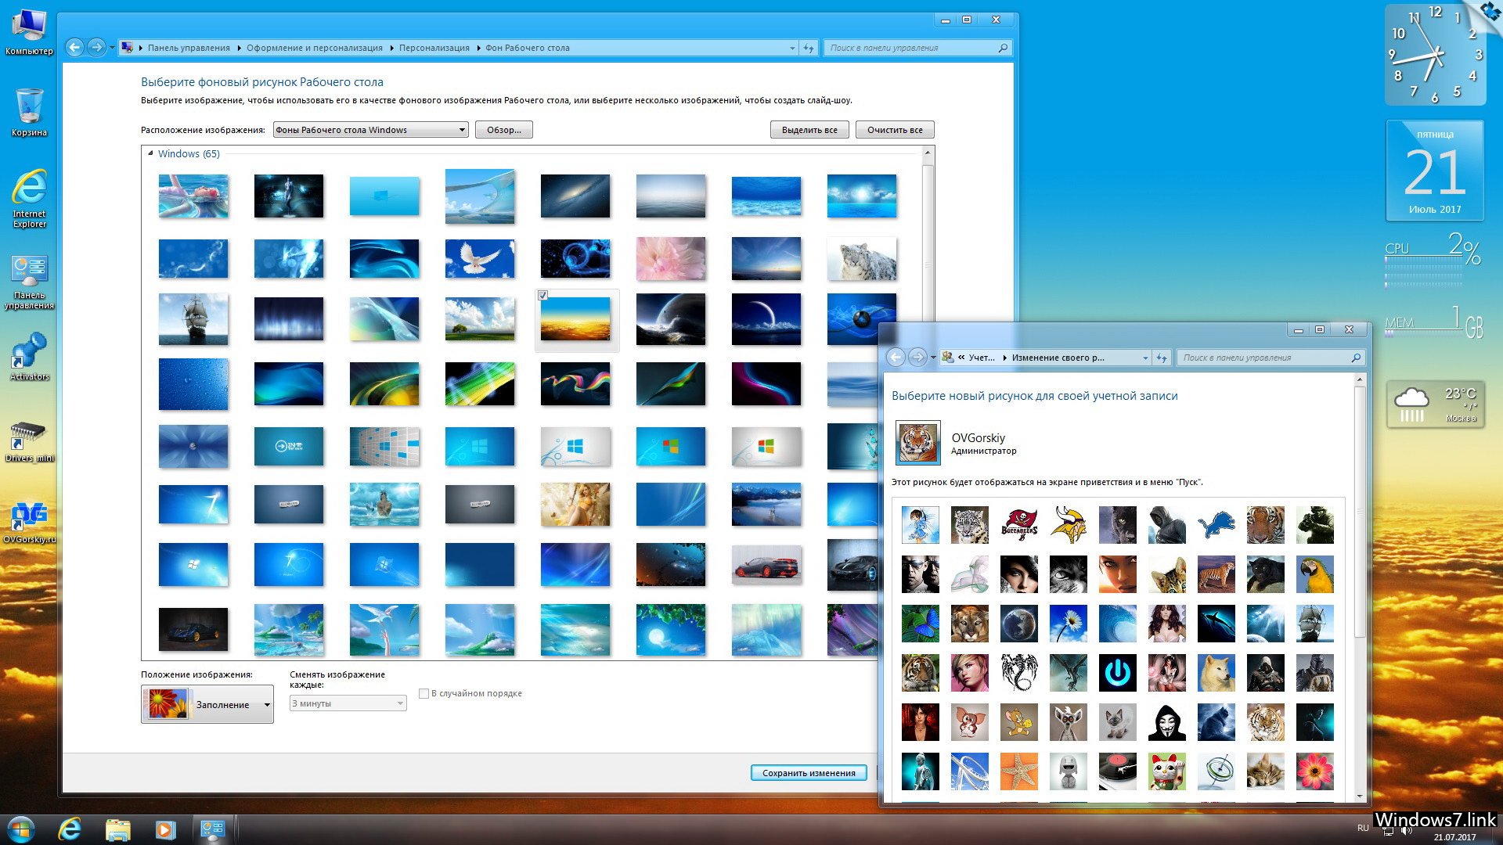Viewport: 1503px width, 845px height.
Task: Toggle В случайном порядке shuffle checkbox
Action: tap(424, 692)
